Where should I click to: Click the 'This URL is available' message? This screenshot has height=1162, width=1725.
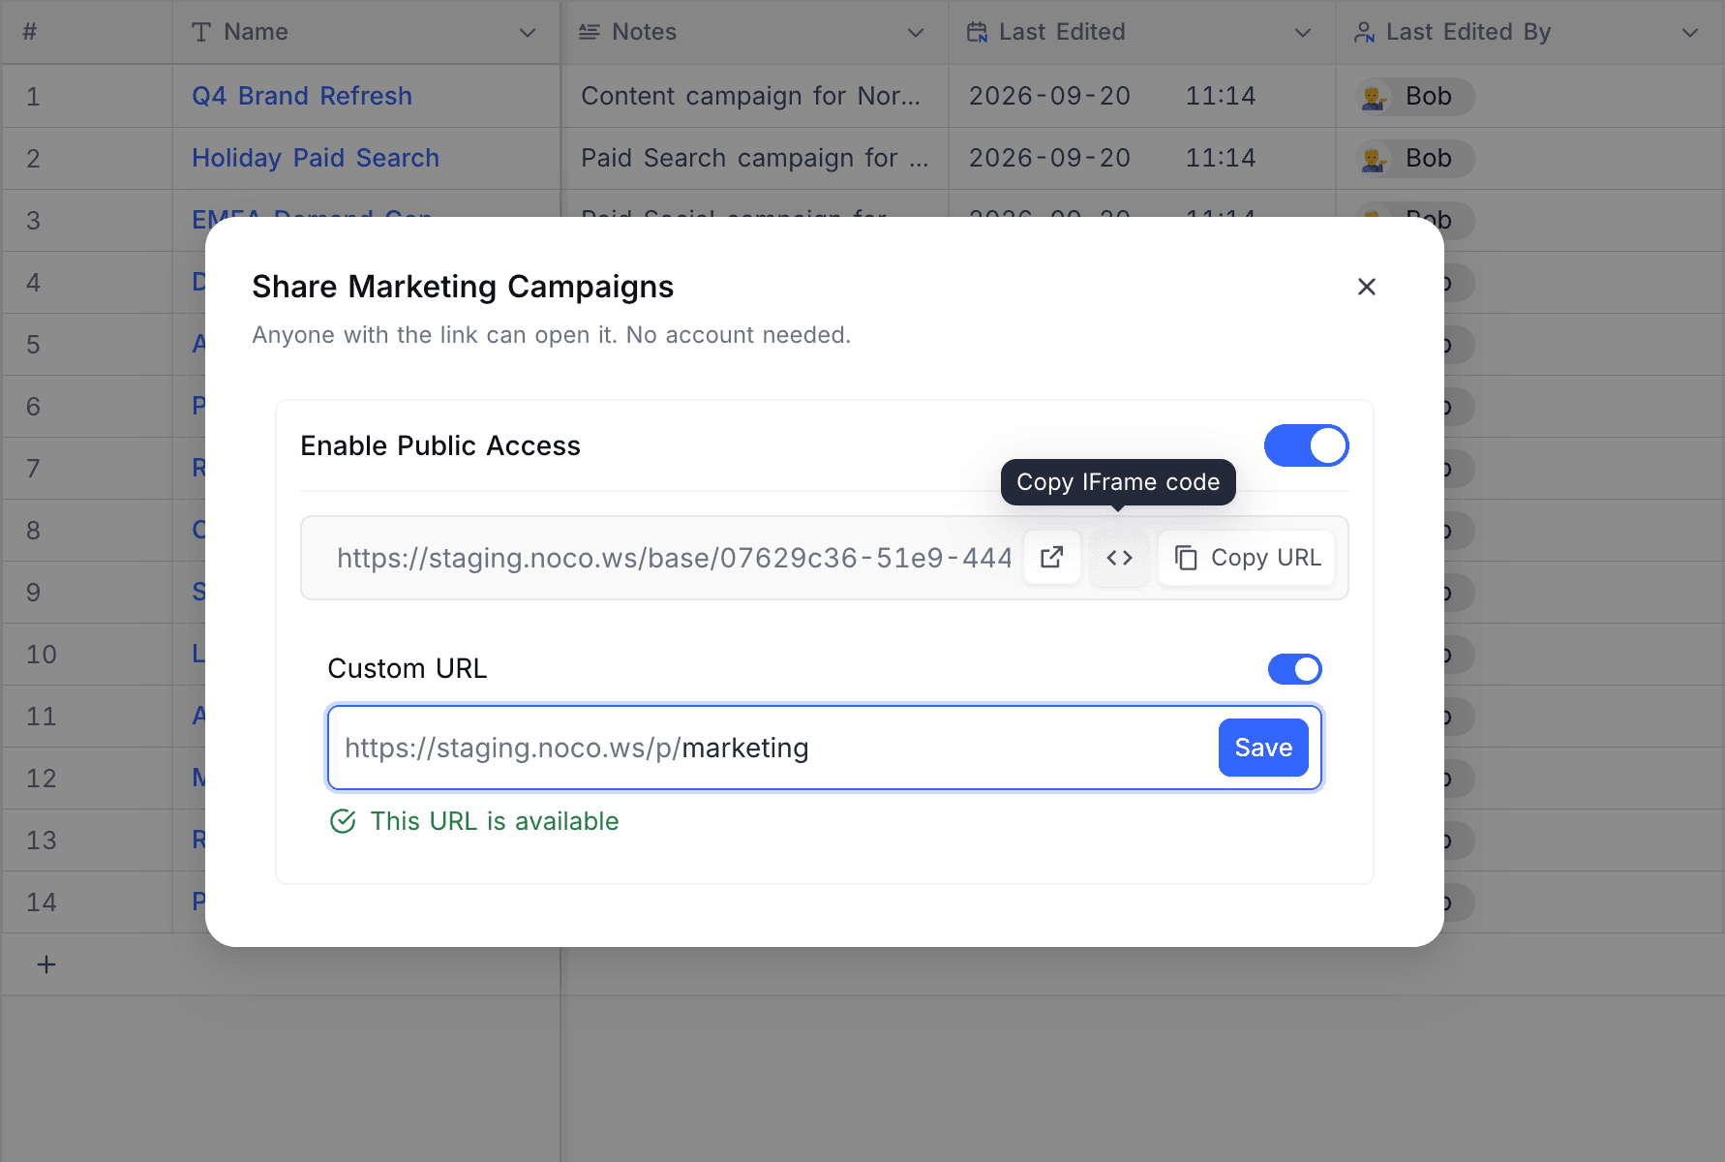click(495, 821)
